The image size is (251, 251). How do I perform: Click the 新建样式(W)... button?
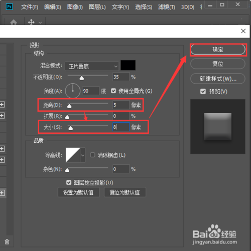tap(218, 79)
